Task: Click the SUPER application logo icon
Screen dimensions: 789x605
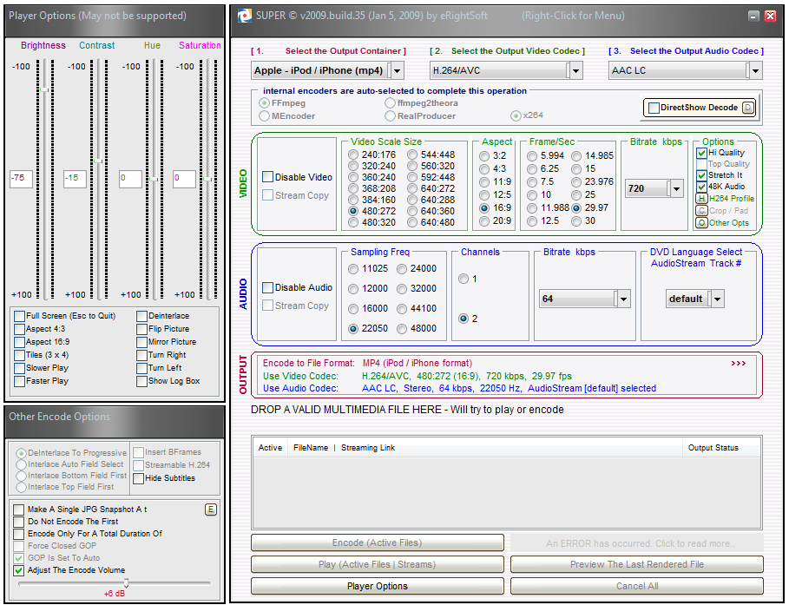Action: click(244, 16)
